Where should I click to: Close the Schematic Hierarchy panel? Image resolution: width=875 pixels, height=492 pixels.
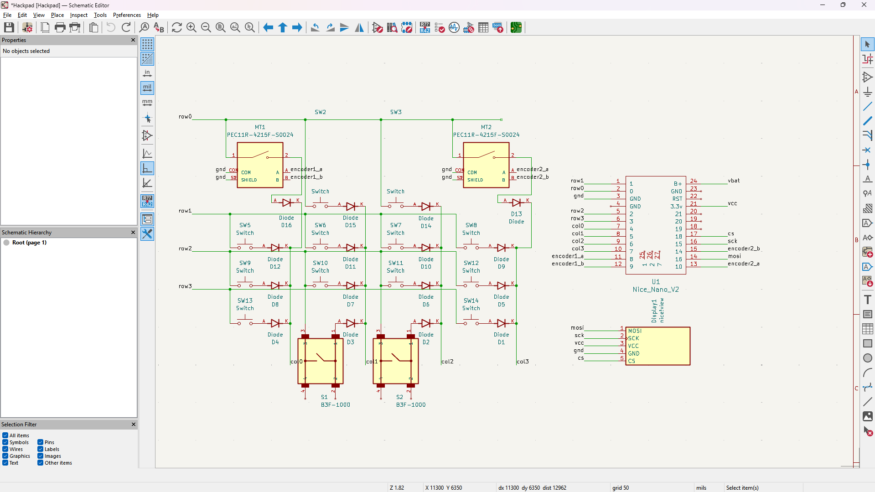pyautogui.click(x=133, y=233)
